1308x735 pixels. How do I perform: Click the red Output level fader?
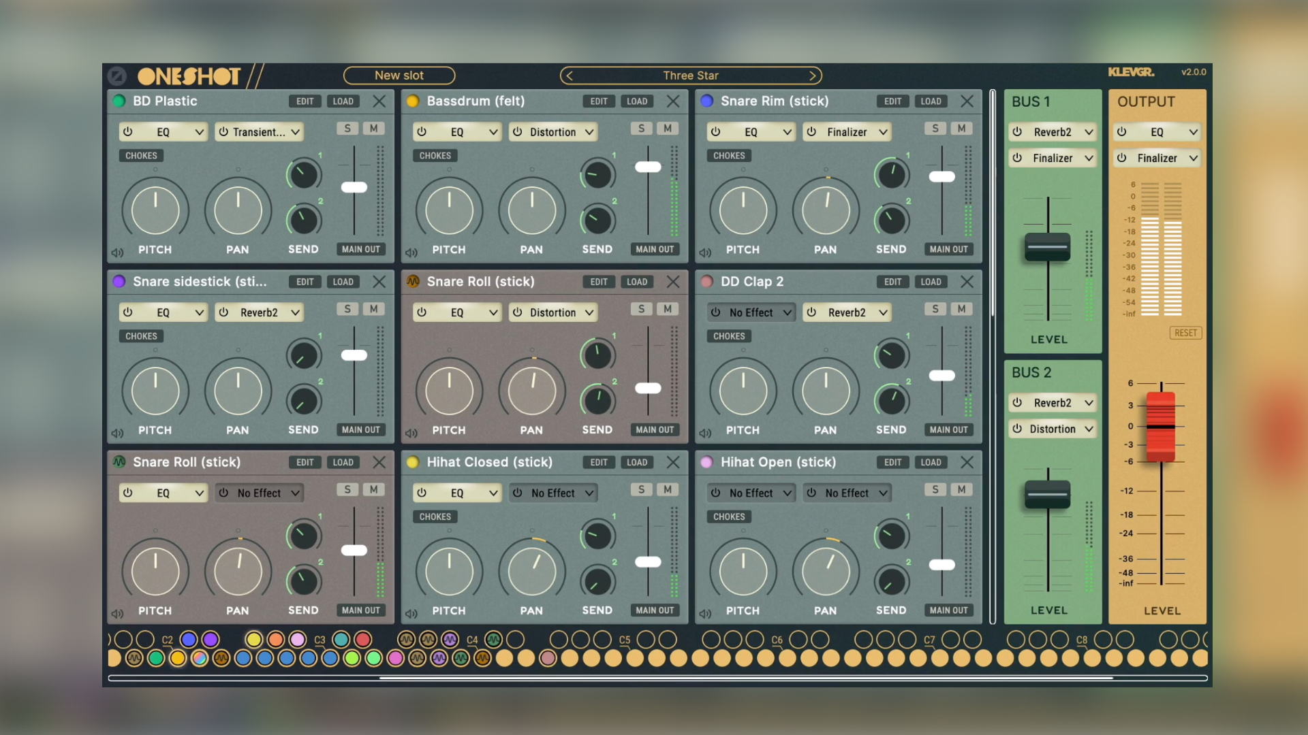pyautogui.click(x=1161, y=427)
